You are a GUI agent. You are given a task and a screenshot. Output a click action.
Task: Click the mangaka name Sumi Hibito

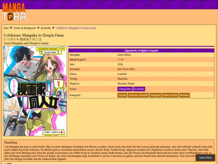tap(124, 55)
